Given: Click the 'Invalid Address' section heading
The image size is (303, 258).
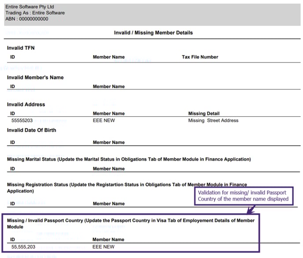Looking at the screenshot, I should [x=26, y=104].
